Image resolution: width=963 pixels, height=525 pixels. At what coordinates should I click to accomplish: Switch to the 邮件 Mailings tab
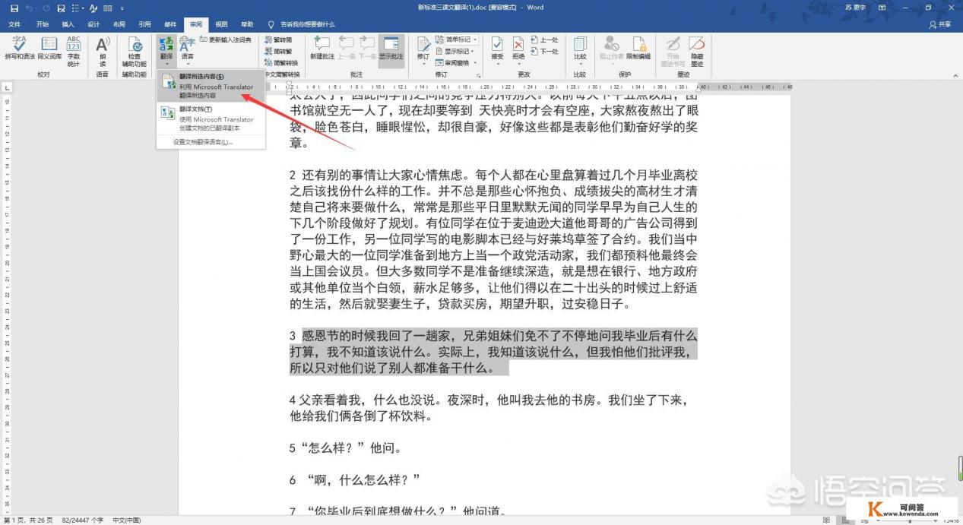pyautogui.click(x=170, y=24)
